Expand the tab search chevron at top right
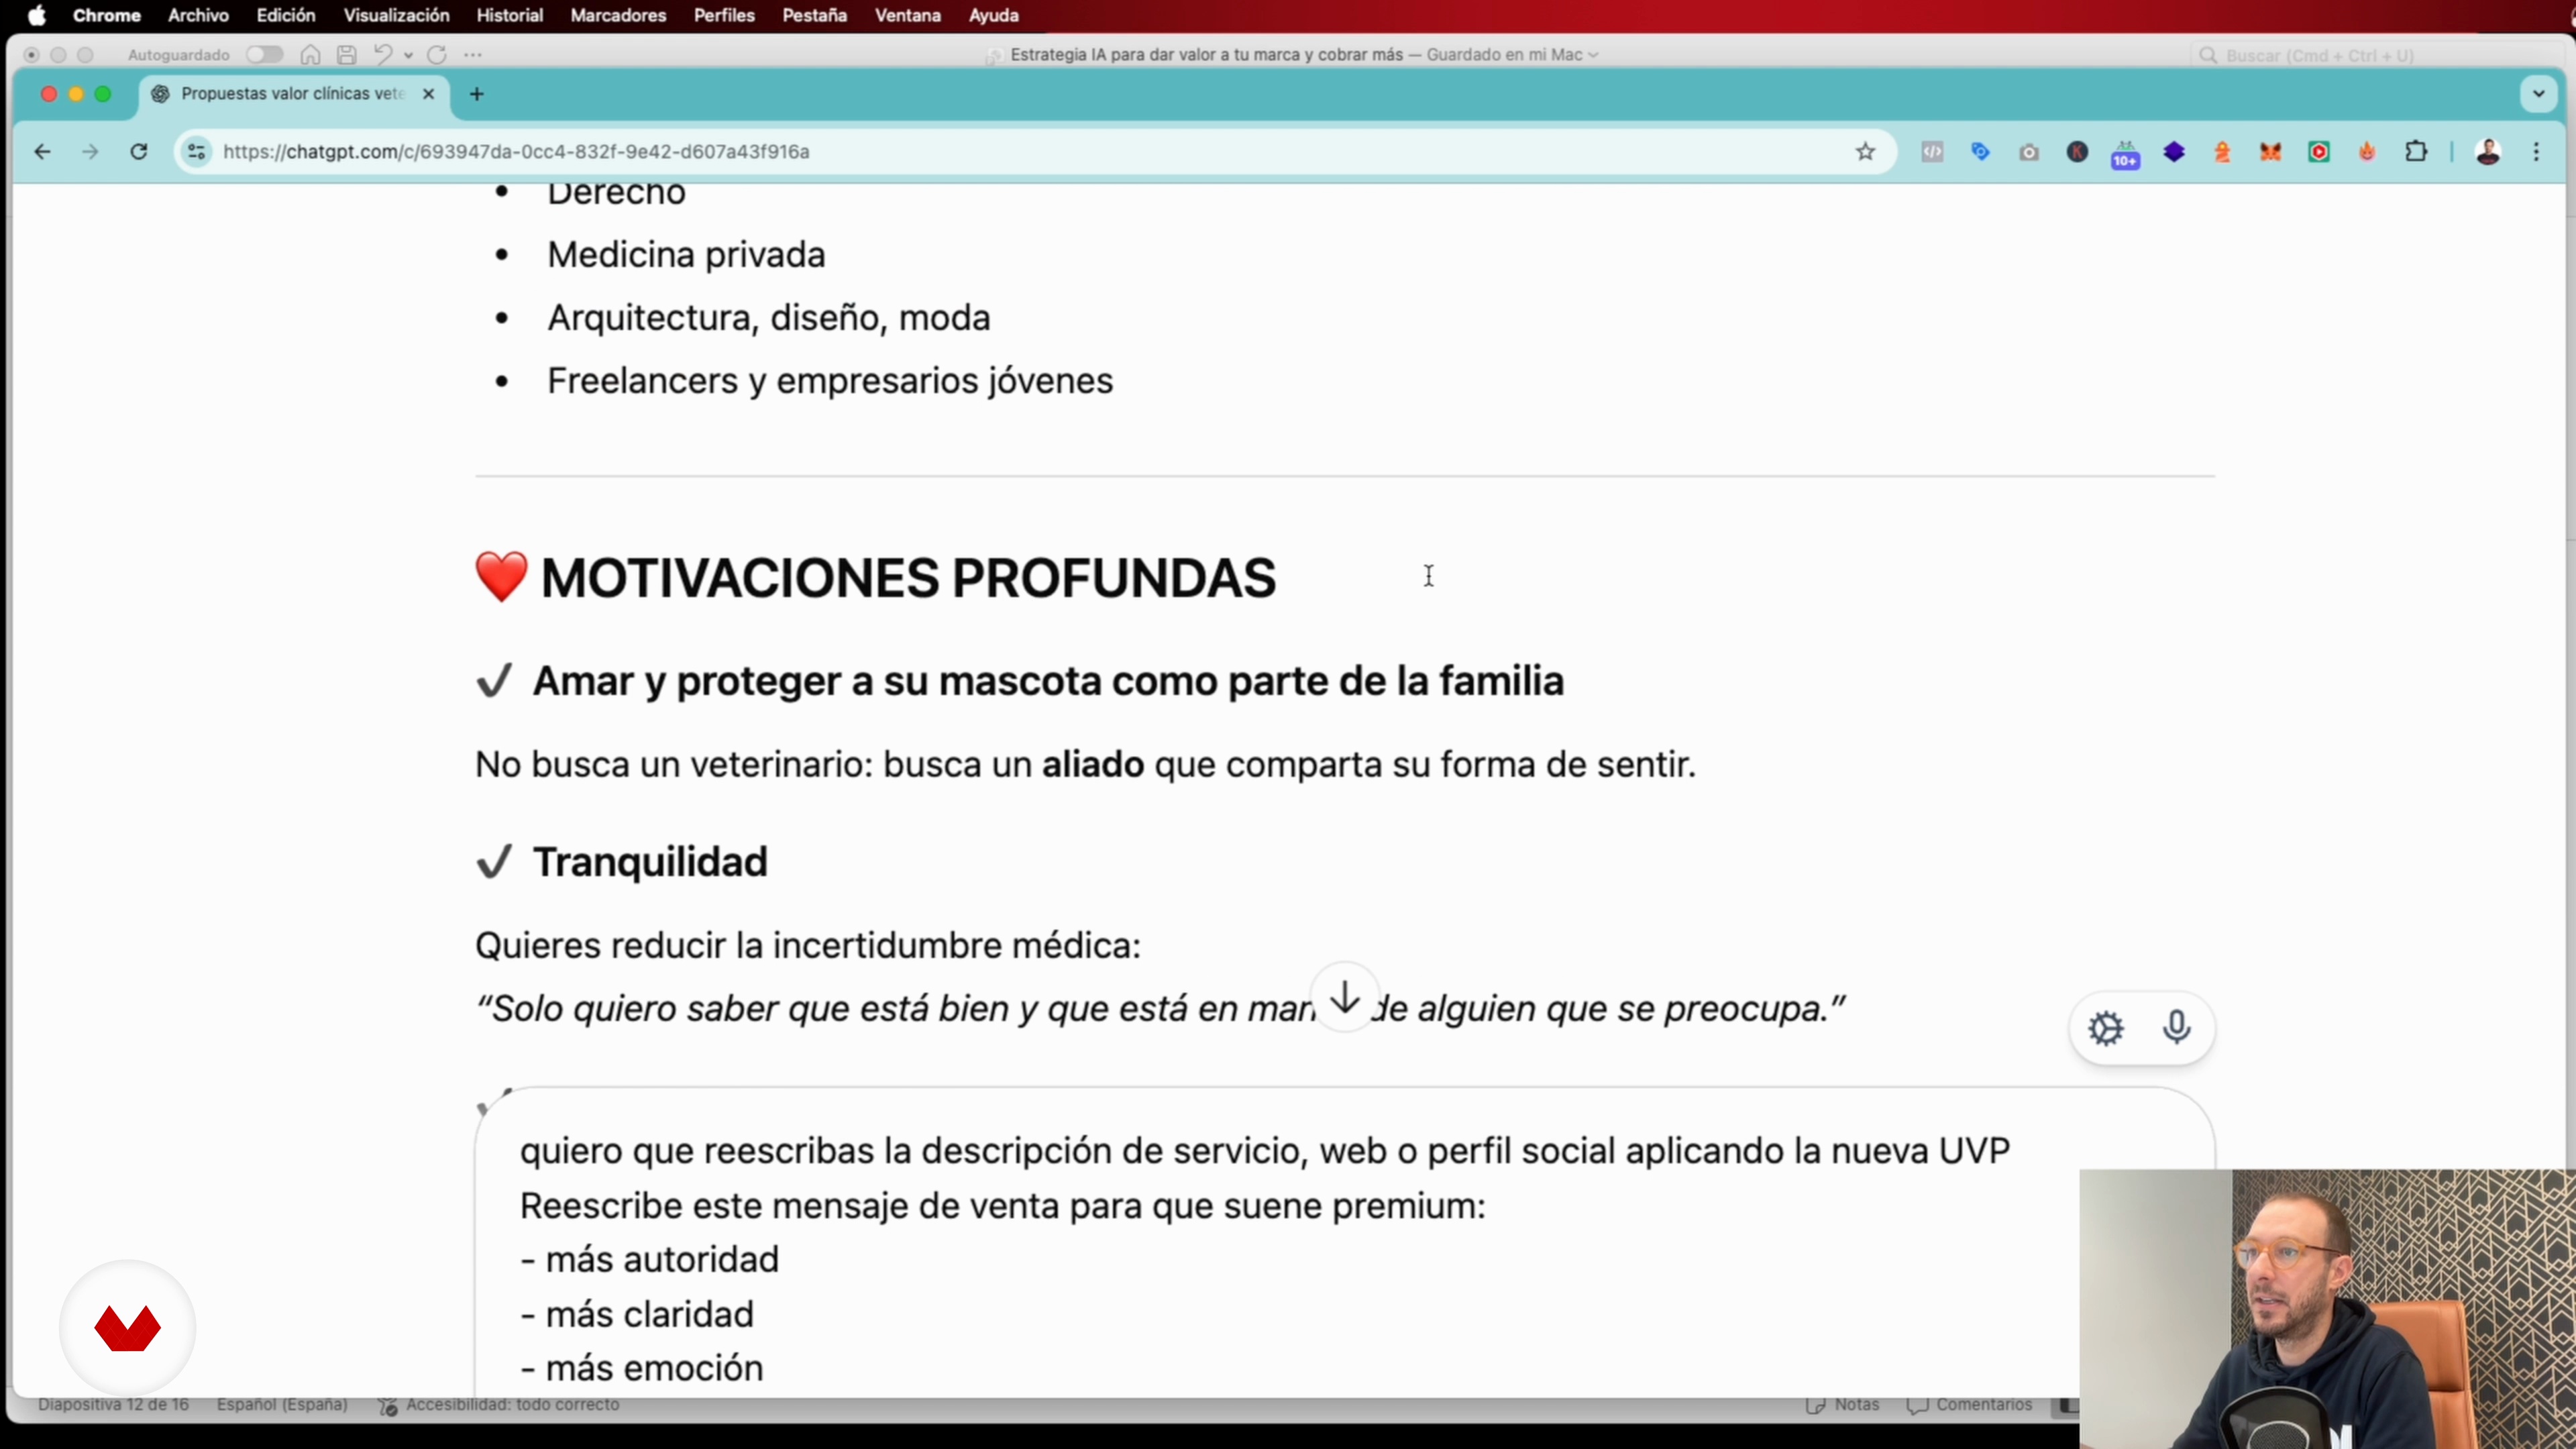Viewport: 2576px width, 1449px height. click(x=2538, y=94)
